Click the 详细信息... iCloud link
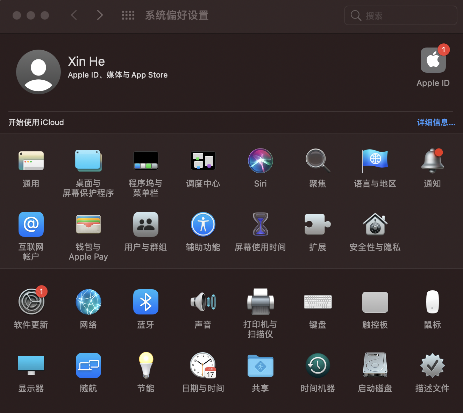Screen dimensions: 463x413 [x=436, y=122]
